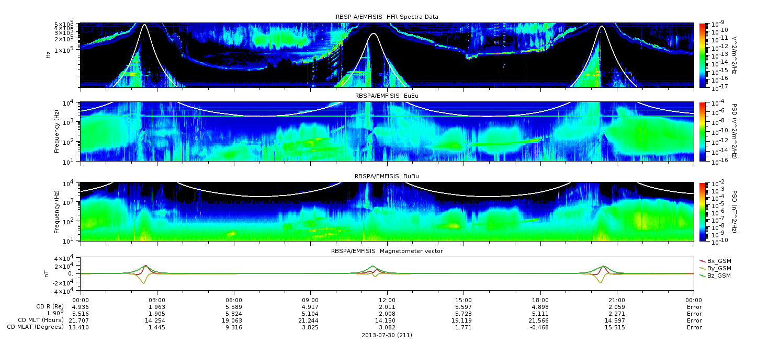Viewport: 757px width, 344px height.
Task: Click the 21:00 time axis label
Action: point(617,300)
